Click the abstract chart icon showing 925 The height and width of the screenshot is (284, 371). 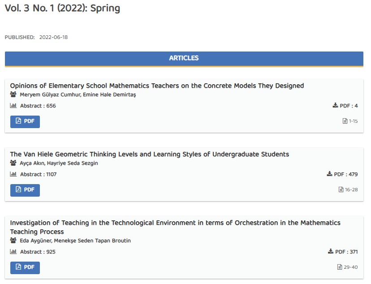(13, 252)
